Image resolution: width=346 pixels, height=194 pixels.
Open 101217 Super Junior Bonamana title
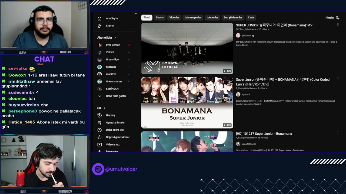pos(264,134)
